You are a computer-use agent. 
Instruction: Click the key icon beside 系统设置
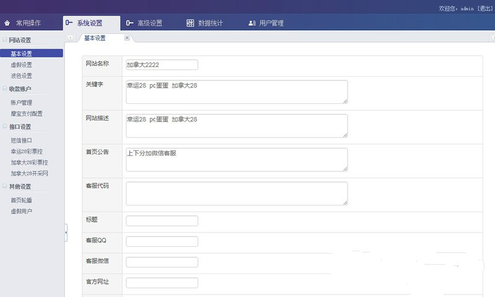tap(69, 23)
